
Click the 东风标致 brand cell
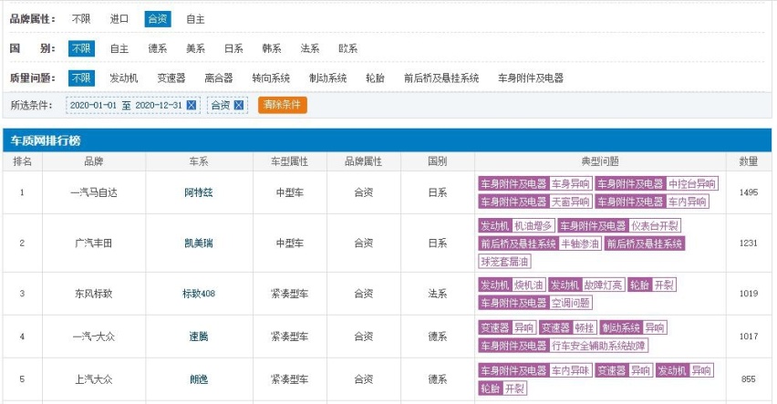click(94, 294)
